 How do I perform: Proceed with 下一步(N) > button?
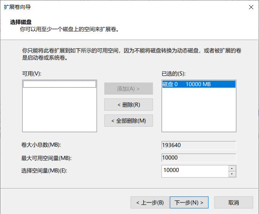189,203
